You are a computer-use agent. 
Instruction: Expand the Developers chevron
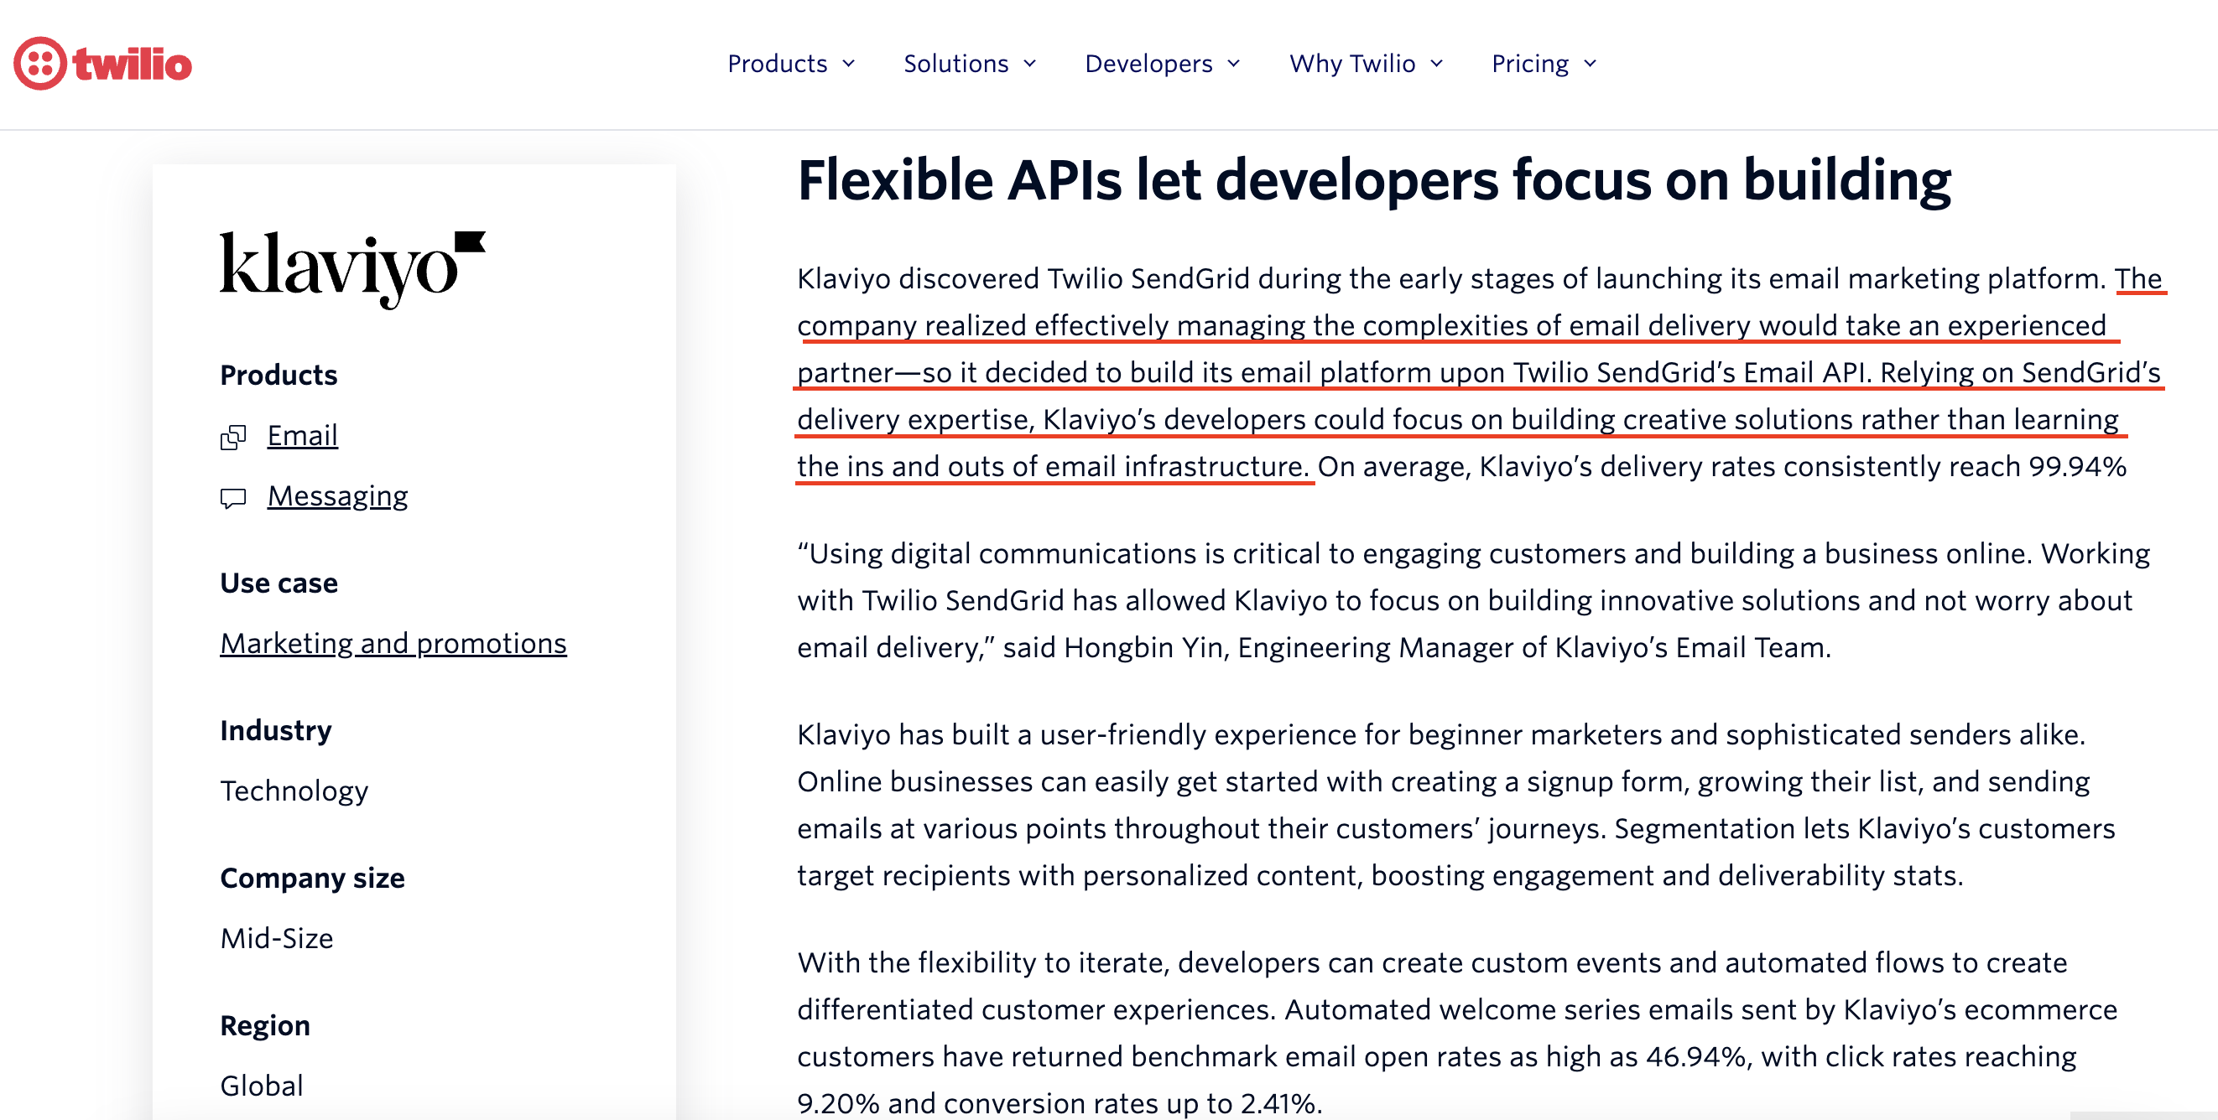(1234, 64)
